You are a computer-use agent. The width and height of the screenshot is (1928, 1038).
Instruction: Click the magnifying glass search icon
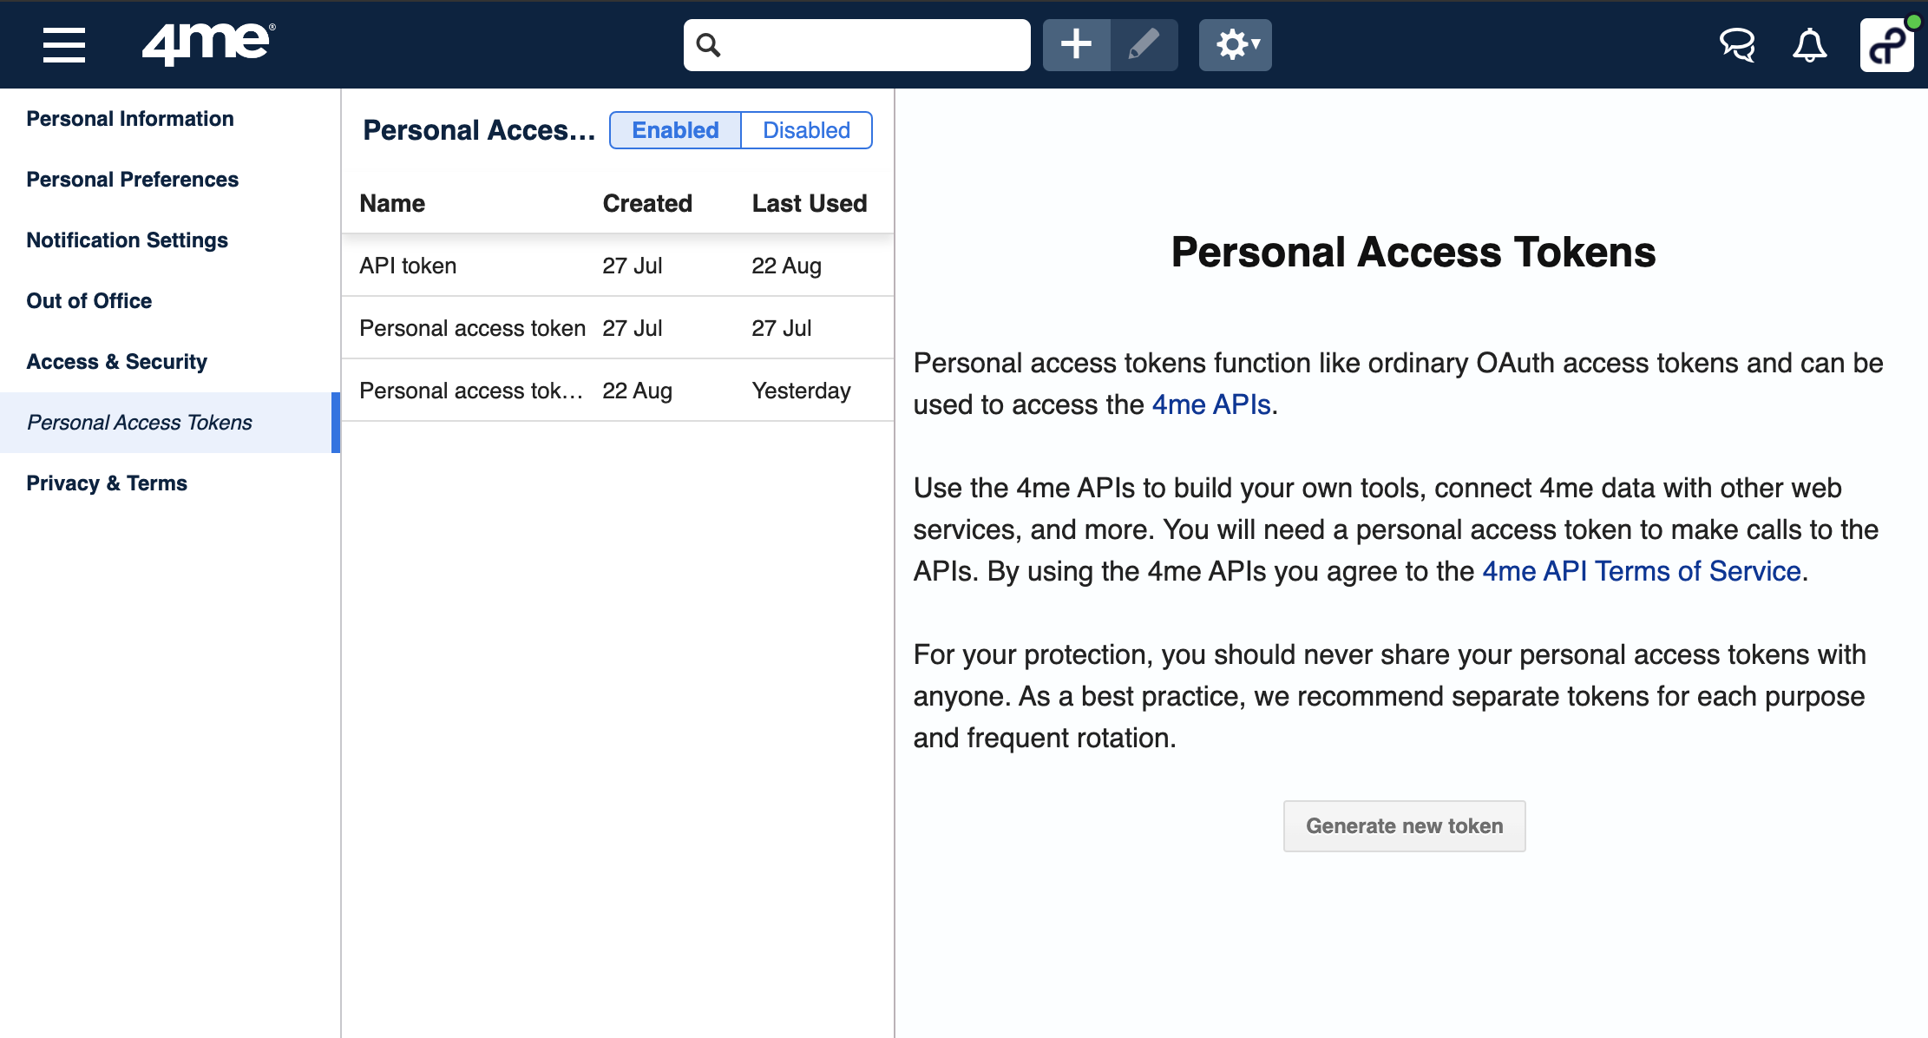[x=709, y=45]
